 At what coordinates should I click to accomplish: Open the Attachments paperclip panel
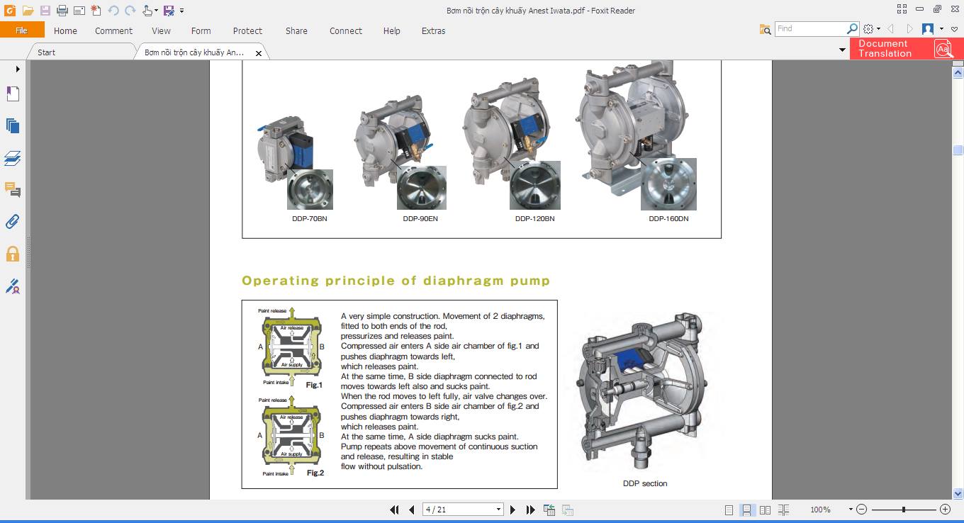(13, 221)
